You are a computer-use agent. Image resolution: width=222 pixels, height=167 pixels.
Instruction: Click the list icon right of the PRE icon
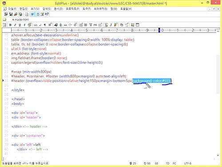100,25
